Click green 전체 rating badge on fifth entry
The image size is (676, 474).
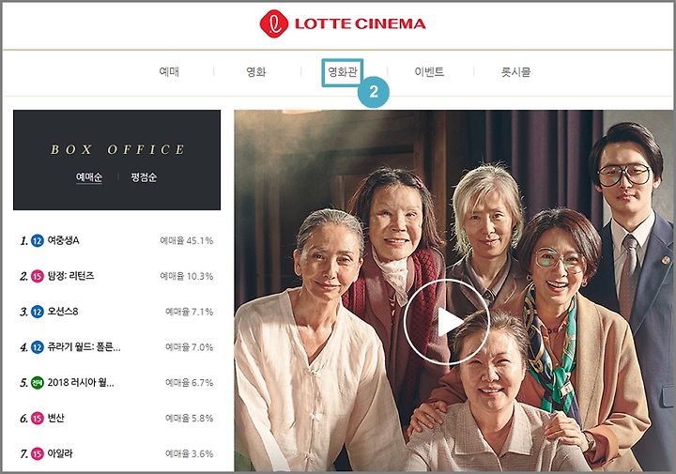(x=38, y=383)
